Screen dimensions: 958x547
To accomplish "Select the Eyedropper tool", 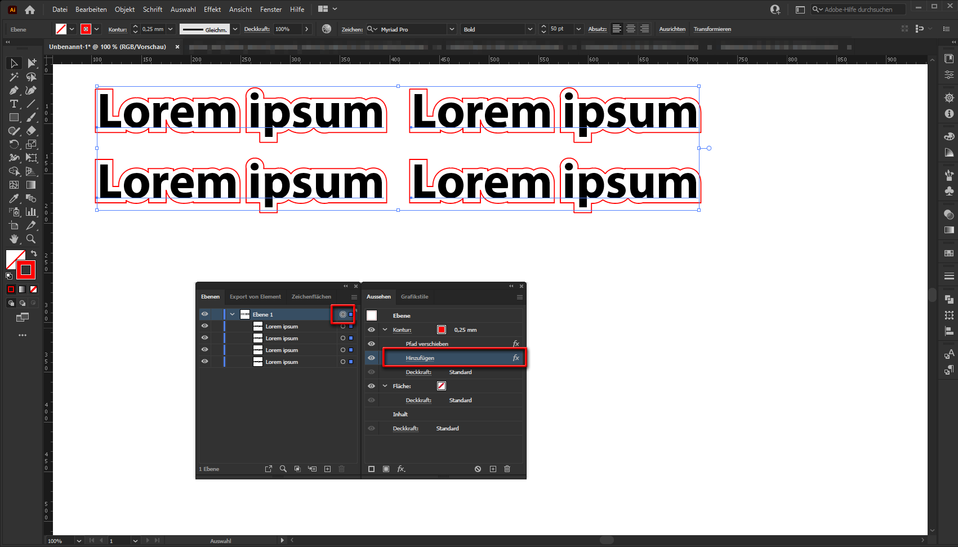I will (x=14, y=198).
